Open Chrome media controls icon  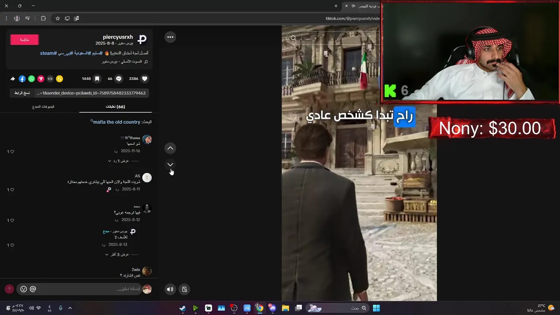[27, 18]
